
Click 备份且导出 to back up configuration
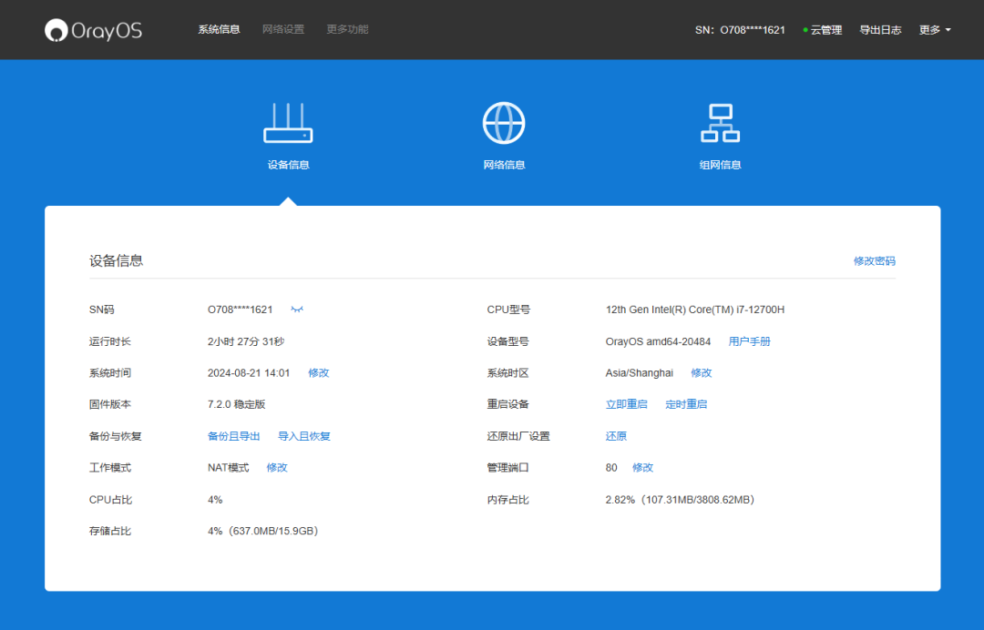(233, 435)
